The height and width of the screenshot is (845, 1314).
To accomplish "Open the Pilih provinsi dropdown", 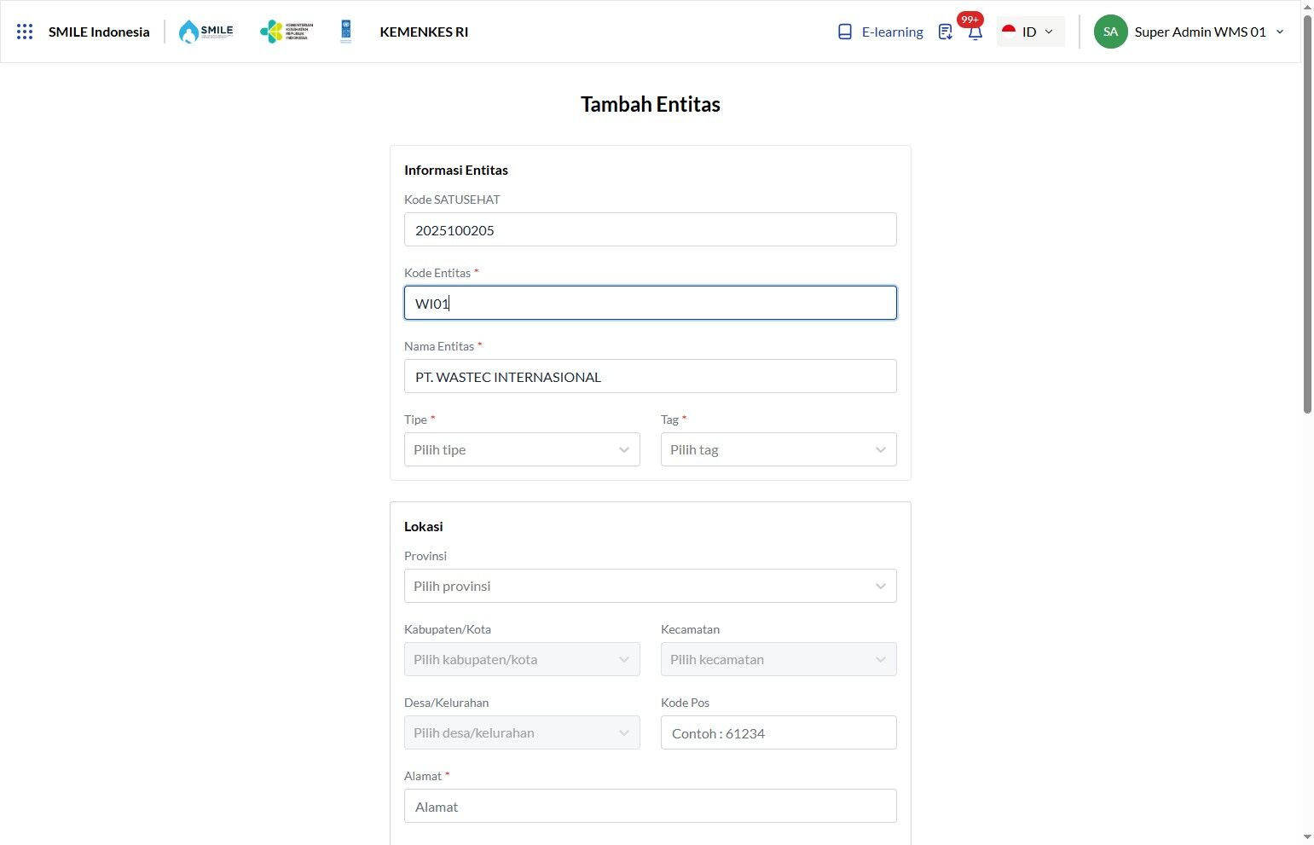I will [x=651, y=586].
